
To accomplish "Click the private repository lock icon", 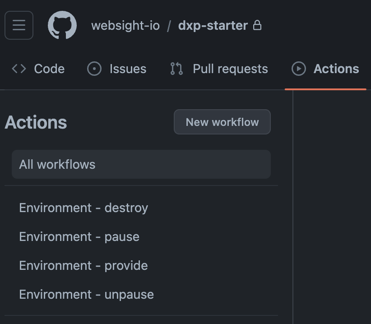I will pyautogui.click(x=257, y=25).
